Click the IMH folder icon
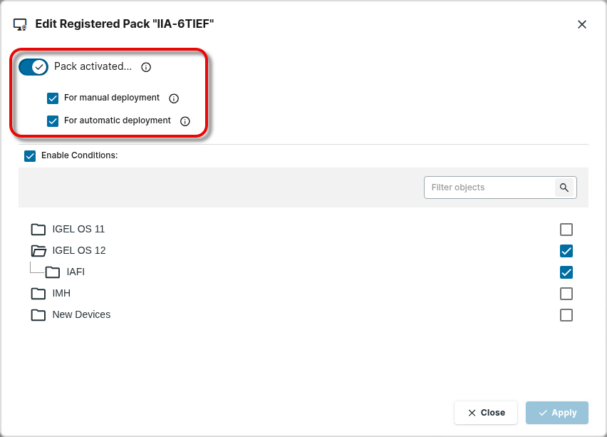The width and height of the screenshot is (607, 437). (38, 294)
